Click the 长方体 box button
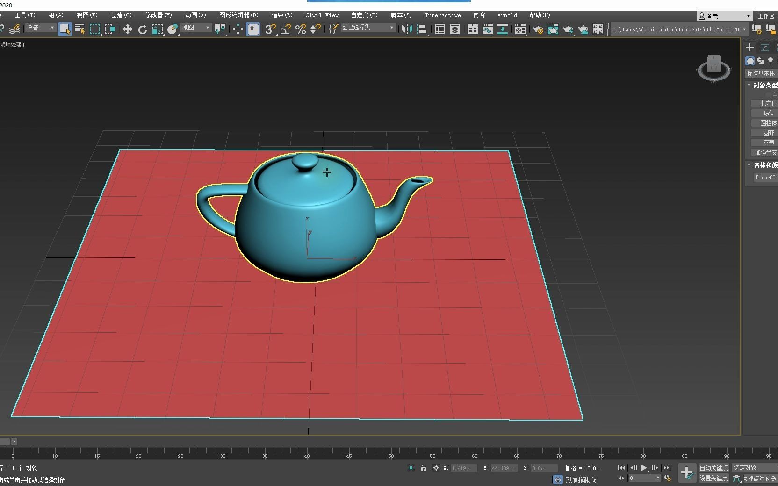Viewport: 778px width, 486px height. 764,103
